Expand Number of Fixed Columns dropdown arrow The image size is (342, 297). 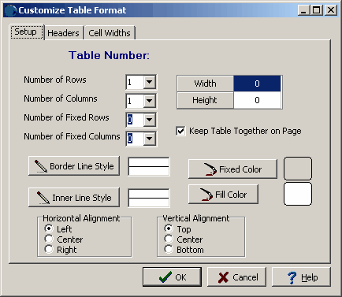point(150,139)
